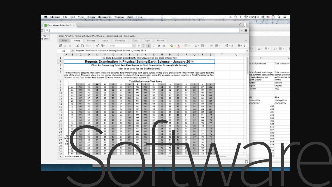
Task: Switch to the Insert ribbon tab
Action: click(x=105, y=41)
